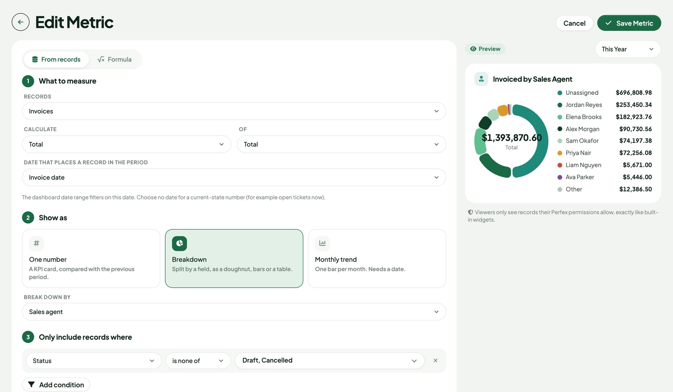The image size is (673, 392).
Task: Click the pie chart icon on Breakdown card
Action: 179,244
